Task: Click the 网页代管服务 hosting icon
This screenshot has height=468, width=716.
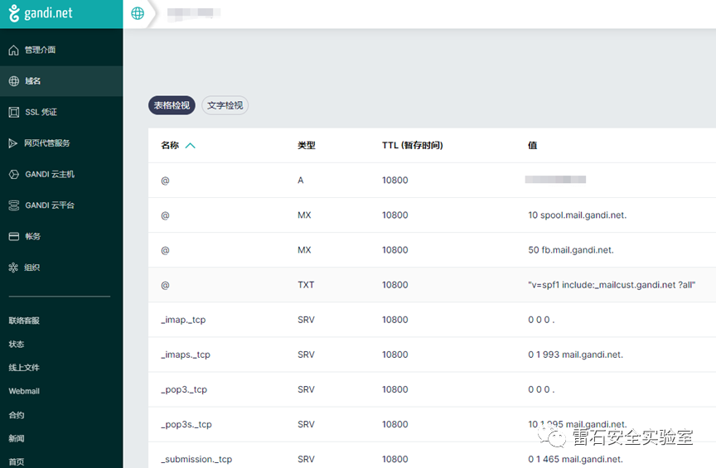Action: 13,143
